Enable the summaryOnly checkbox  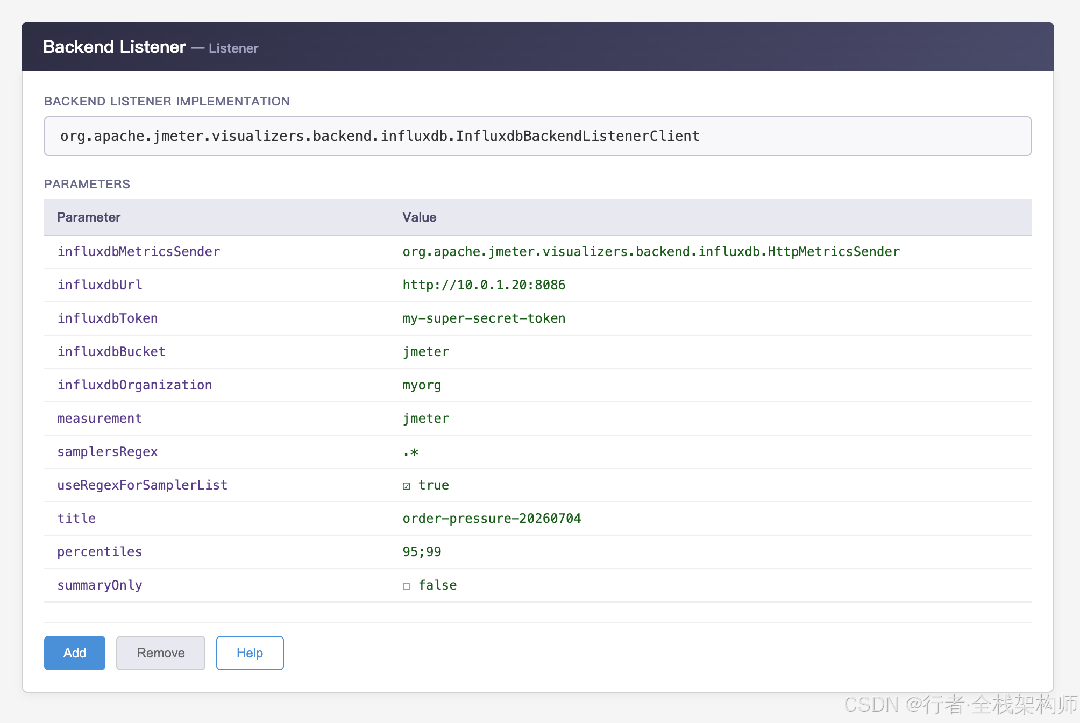407,586
